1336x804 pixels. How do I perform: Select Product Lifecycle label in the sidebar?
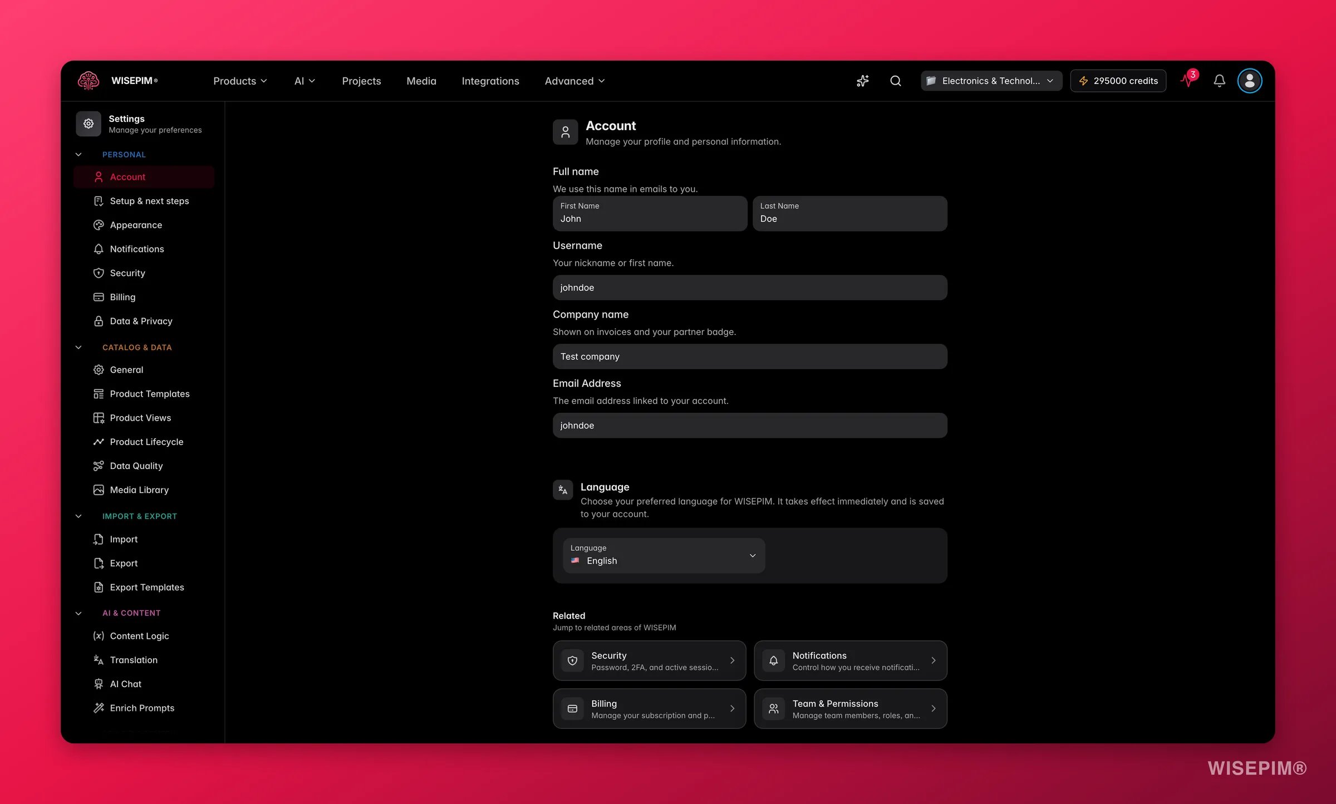[146, 442]
